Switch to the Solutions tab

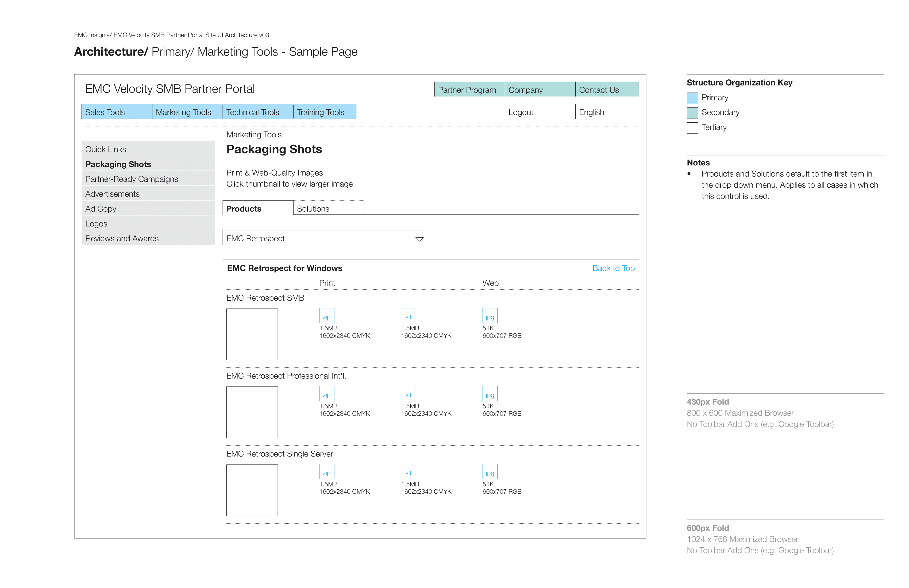329,208
